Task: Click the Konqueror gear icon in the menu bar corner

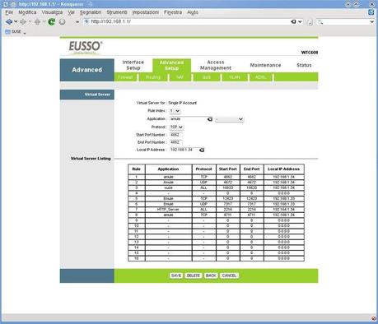Action: coord(371,12)
